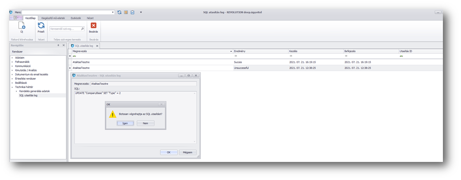The image size is (461, 180).
Task: Click into the Keresendő szöveg search field
Action: (x=65, y=29)
